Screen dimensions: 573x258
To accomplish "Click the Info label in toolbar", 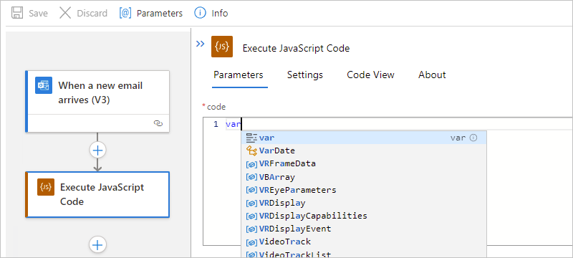I will 220,14.
